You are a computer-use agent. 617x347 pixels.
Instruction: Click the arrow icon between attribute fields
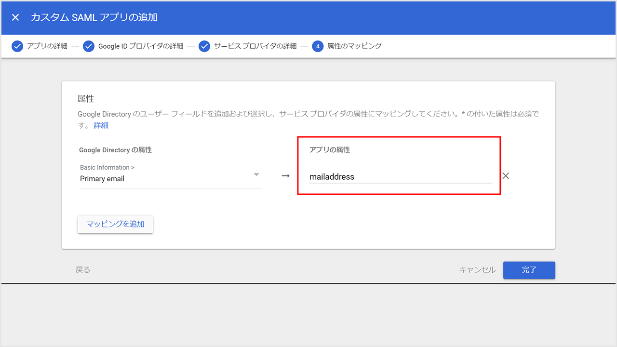[285, 176]
